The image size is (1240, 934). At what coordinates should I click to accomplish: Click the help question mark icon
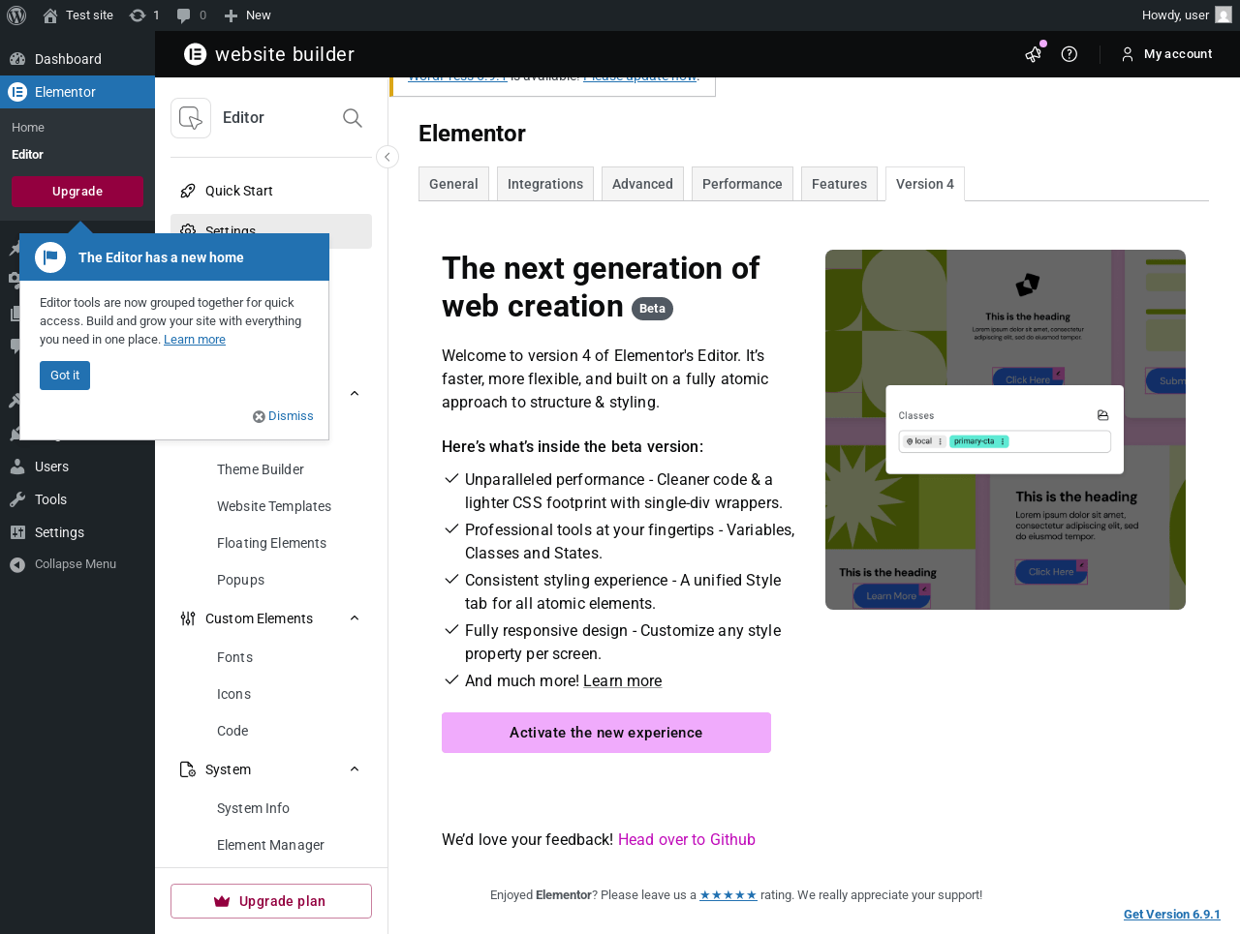click(x=1069, y=54)
